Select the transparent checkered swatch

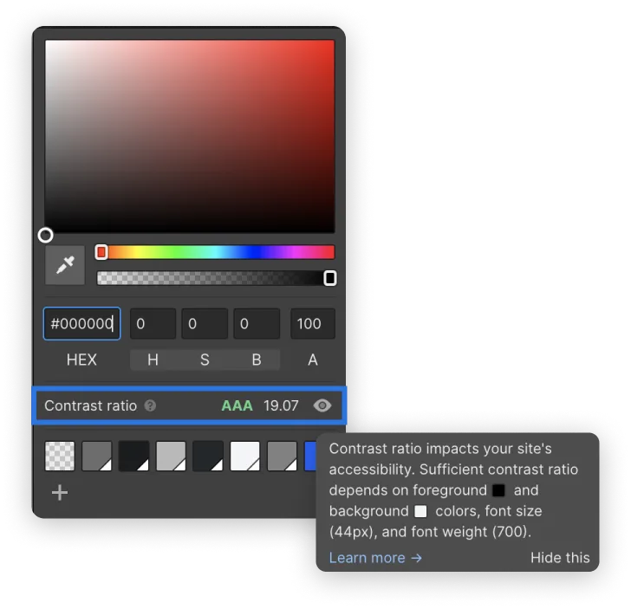pyautogui.click(x=60, y=456)
